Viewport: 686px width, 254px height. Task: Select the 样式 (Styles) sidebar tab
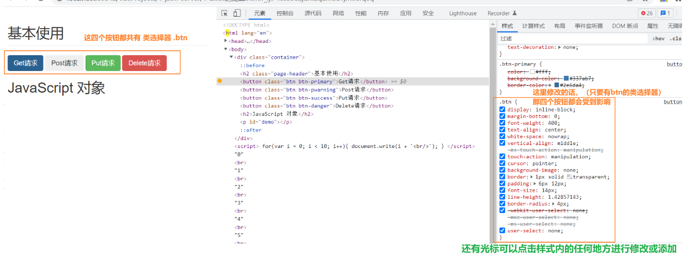pos(507,26)
